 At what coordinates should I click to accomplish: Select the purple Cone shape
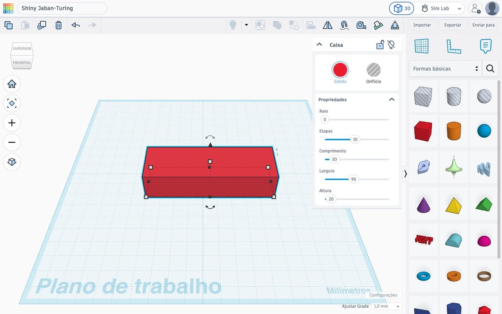(x=423, y=204)
